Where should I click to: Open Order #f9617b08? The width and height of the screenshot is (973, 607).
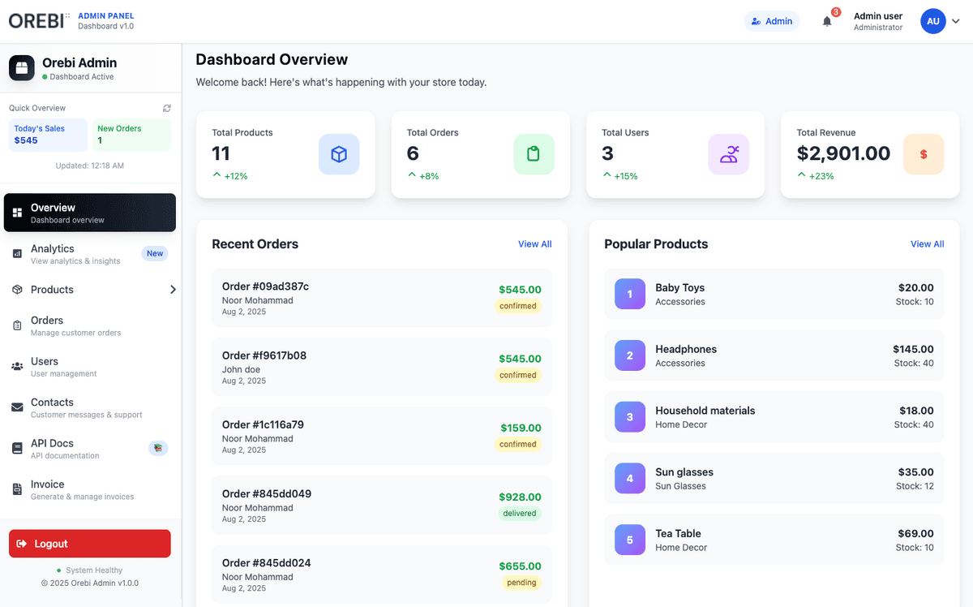coord(382,367)
